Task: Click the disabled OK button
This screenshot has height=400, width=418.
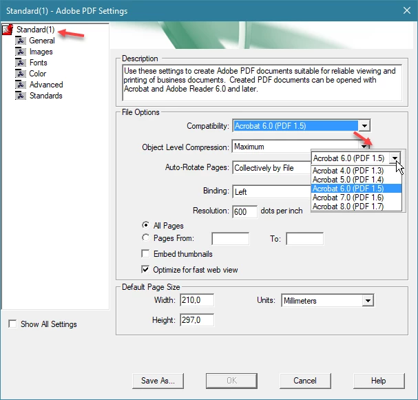Action: [x=231, y=381]
